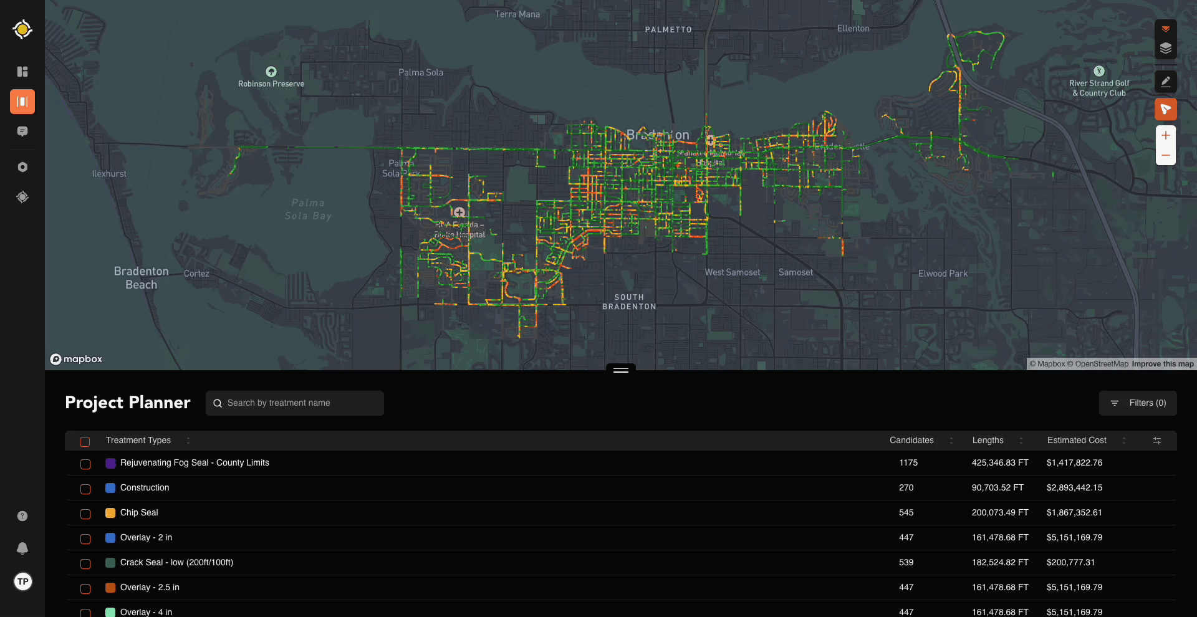Toggle the select-all Treatment Types checkbox
Viewport: 1197px width, 617px height.
coord(85,442)
